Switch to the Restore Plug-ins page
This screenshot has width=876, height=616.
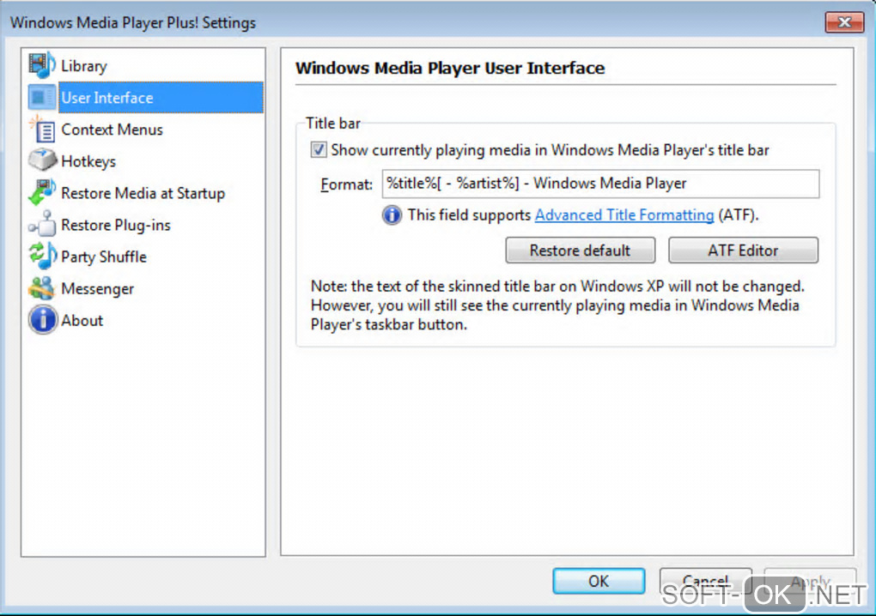coord(116,225)
